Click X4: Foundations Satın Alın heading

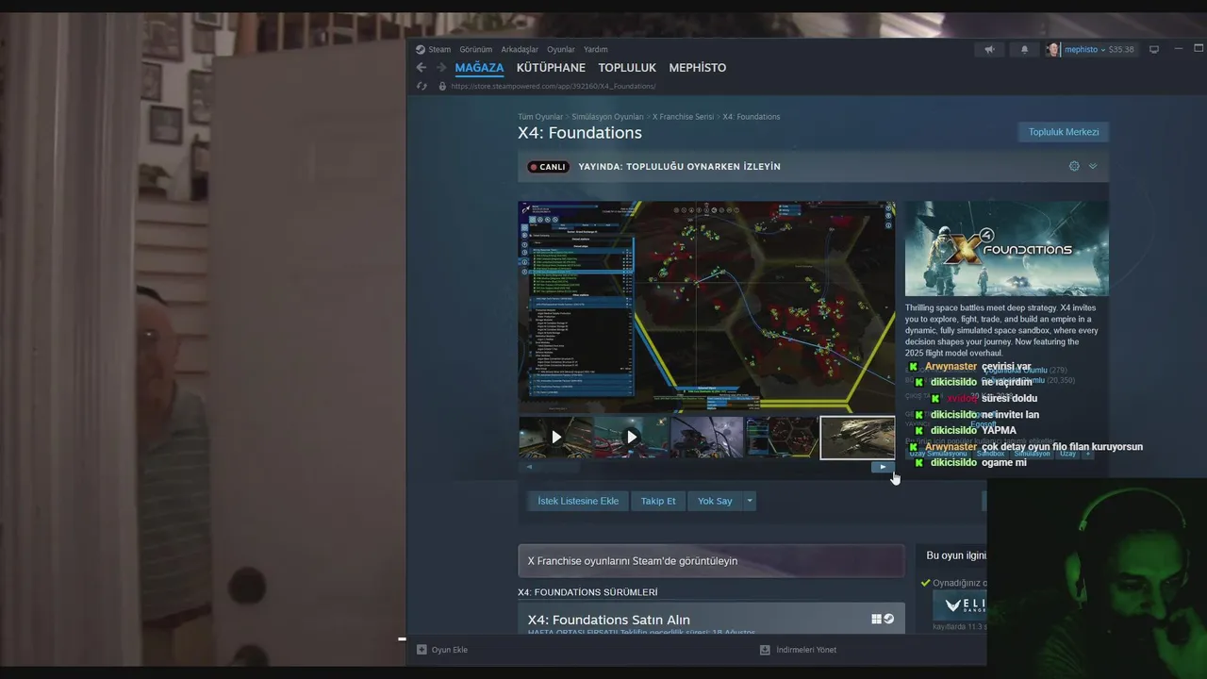(x=609, y=620)
